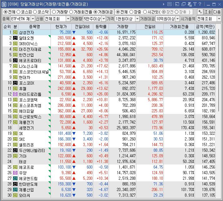Select the 거래량 sort radio button

point(54,12)
